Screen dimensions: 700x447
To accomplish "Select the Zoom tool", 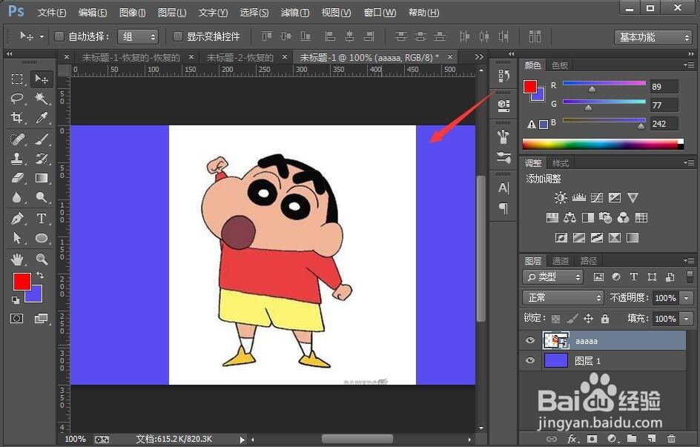I will tap(42, 259).
